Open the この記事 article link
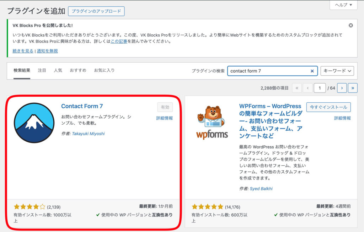 pyautogui.click(x=119, y=41)
